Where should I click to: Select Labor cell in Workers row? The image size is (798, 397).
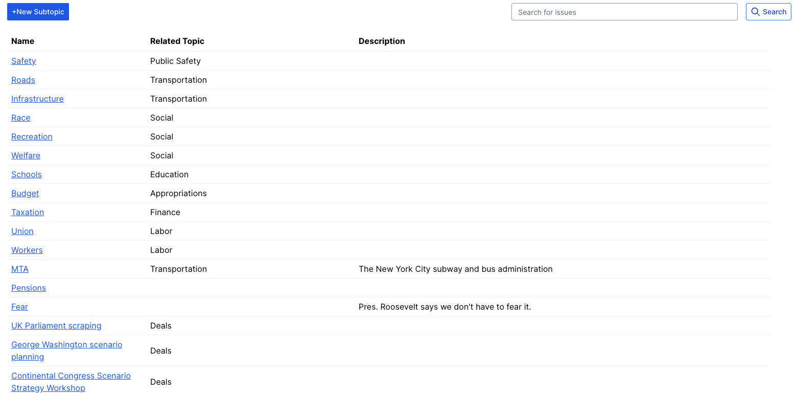pyautogui.click(x=161, y=250)
